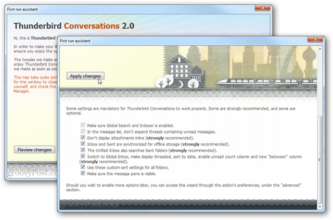Click the scrollbar down arrow in front window

tap(320, 206)
